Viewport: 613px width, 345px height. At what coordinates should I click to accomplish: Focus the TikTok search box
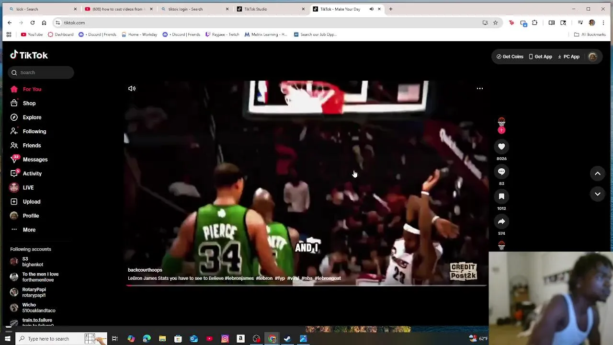pyautogui.click(x=41, y=72)
